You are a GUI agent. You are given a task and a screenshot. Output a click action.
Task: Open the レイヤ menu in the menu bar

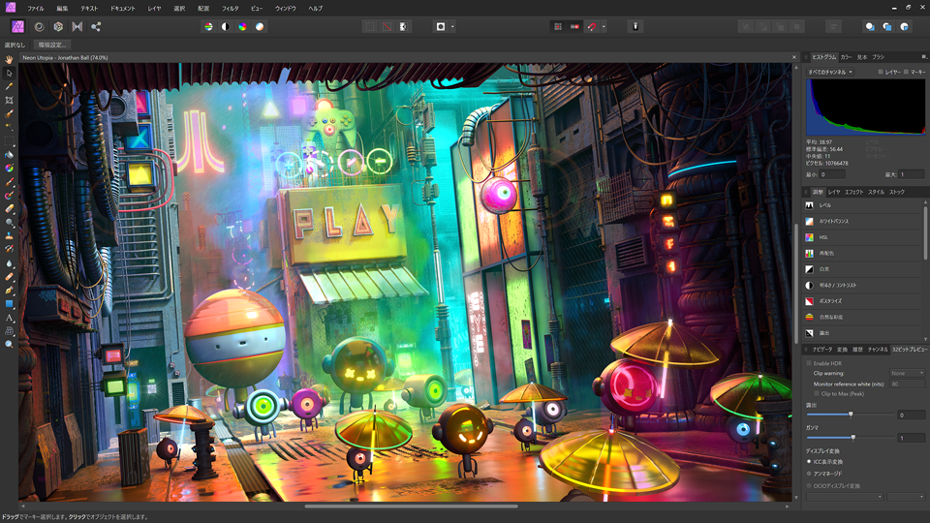154,9
